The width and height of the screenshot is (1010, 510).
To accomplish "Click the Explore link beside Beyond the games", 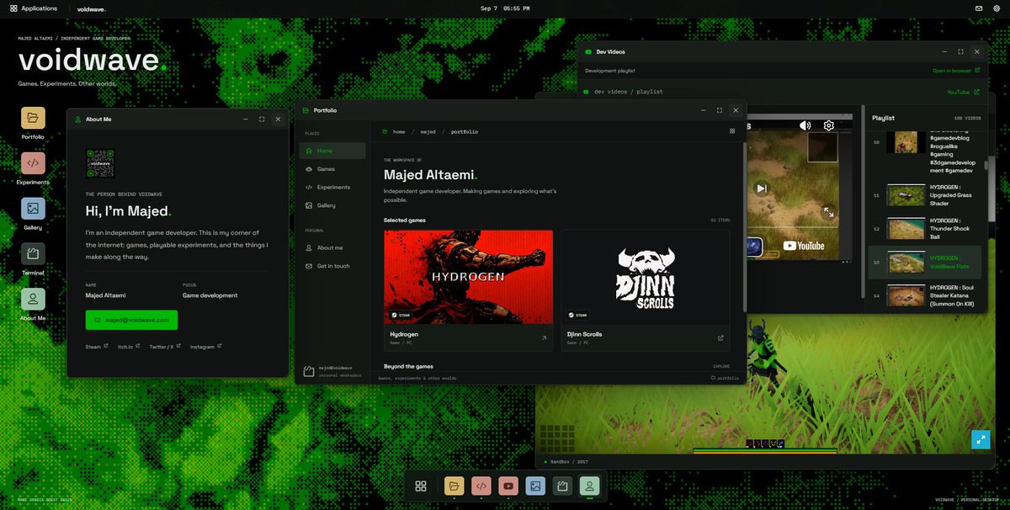I will tap(722, 366).
